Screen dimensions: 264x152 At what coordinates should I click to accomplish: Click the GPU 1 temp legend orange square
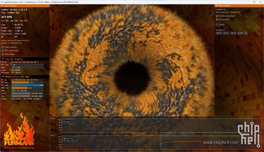64,139
